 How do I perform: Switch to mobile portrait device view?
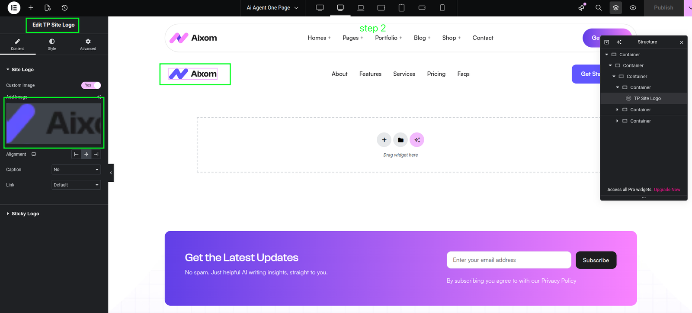442,8
